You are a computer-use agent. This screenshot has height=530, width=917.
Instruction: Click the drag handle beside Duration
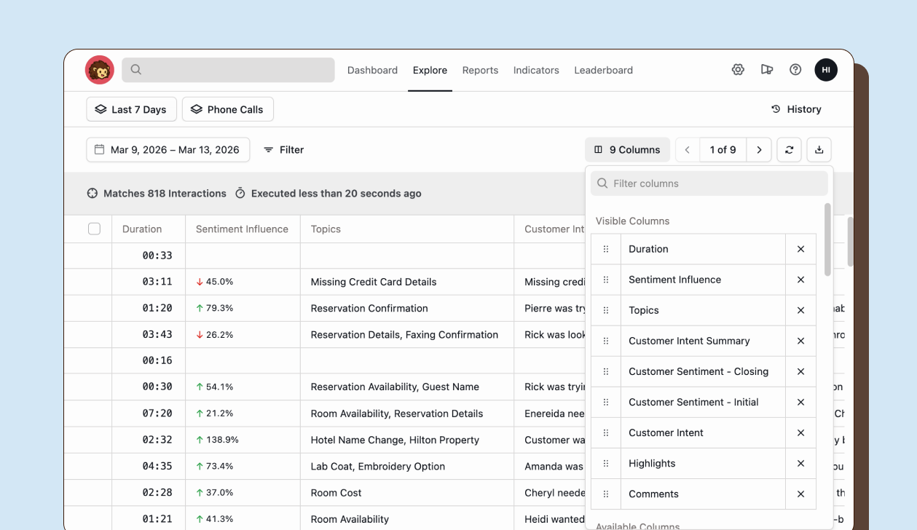click(x=606, y=249)
